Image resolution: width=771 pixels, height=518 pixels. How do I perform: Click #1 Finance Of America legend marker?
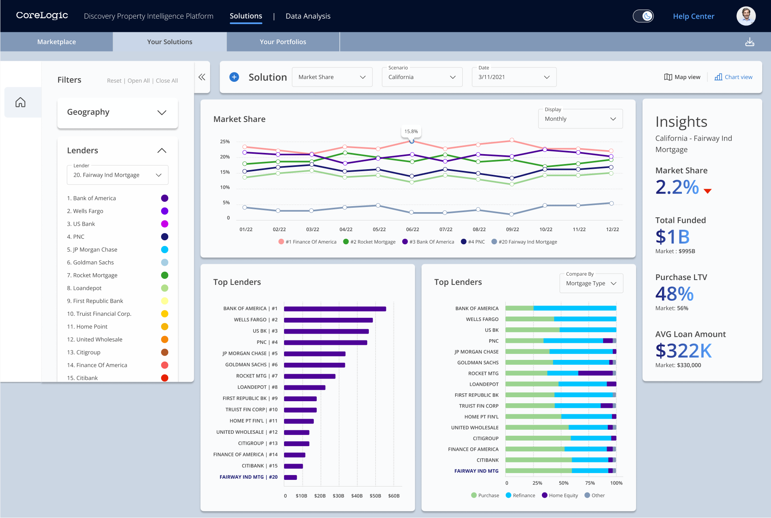pyautogui.click(x=281, y=242)
